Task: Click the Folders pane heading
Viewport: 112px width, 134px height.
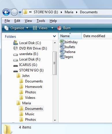Action: click(x=10, y=37)
